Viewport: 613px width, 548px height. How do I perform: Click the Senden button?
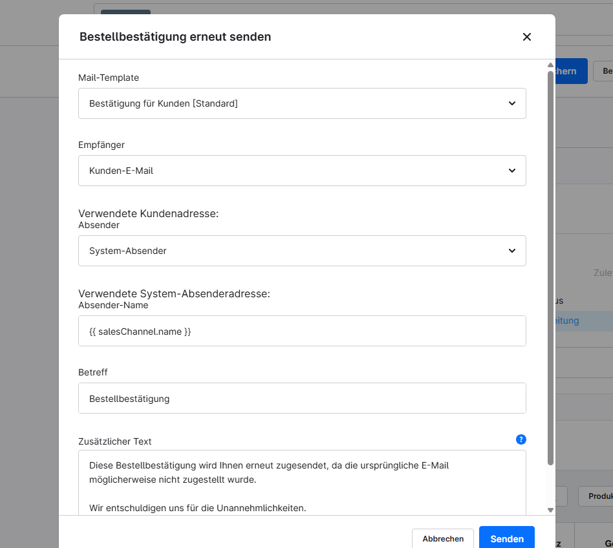pyautogui.click(x=507, y=539)
